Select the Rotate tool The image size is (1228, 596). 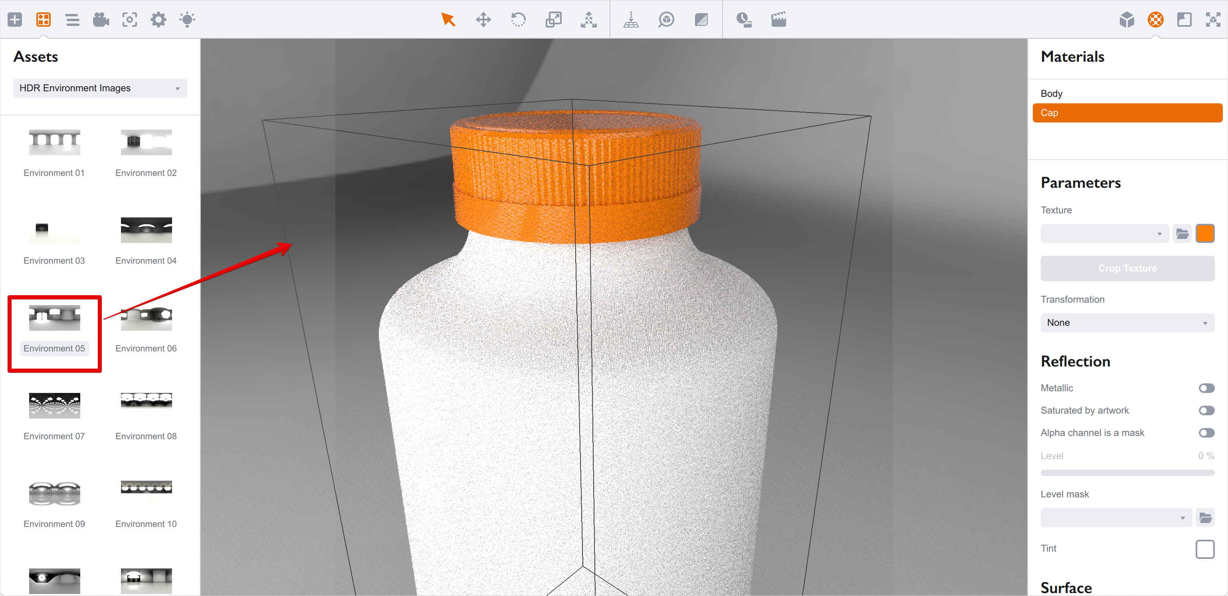coord(518,20)
